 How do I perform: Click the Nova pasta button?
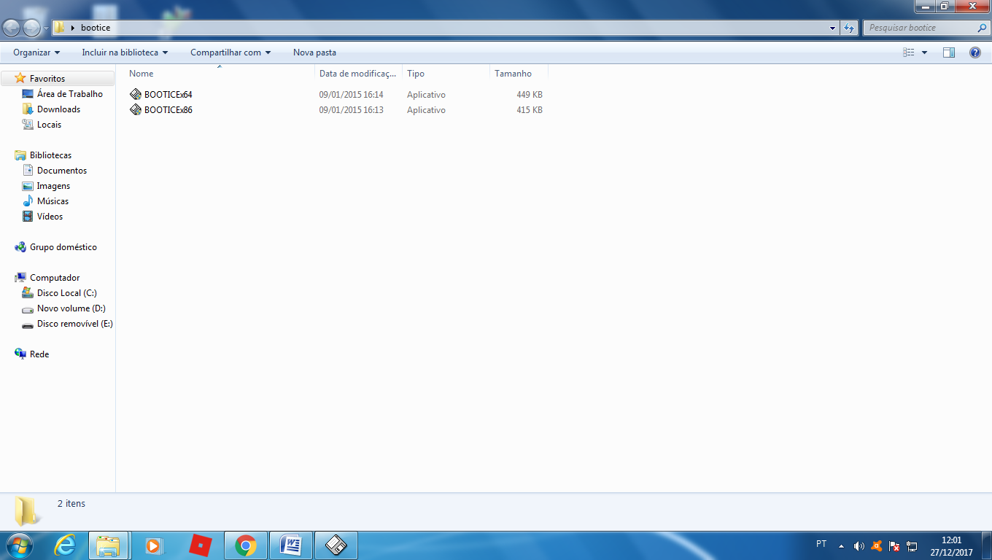314,52
